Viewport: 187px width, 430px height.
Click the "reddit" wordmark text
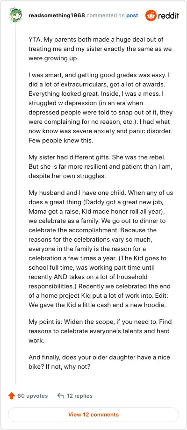[168, 15]
